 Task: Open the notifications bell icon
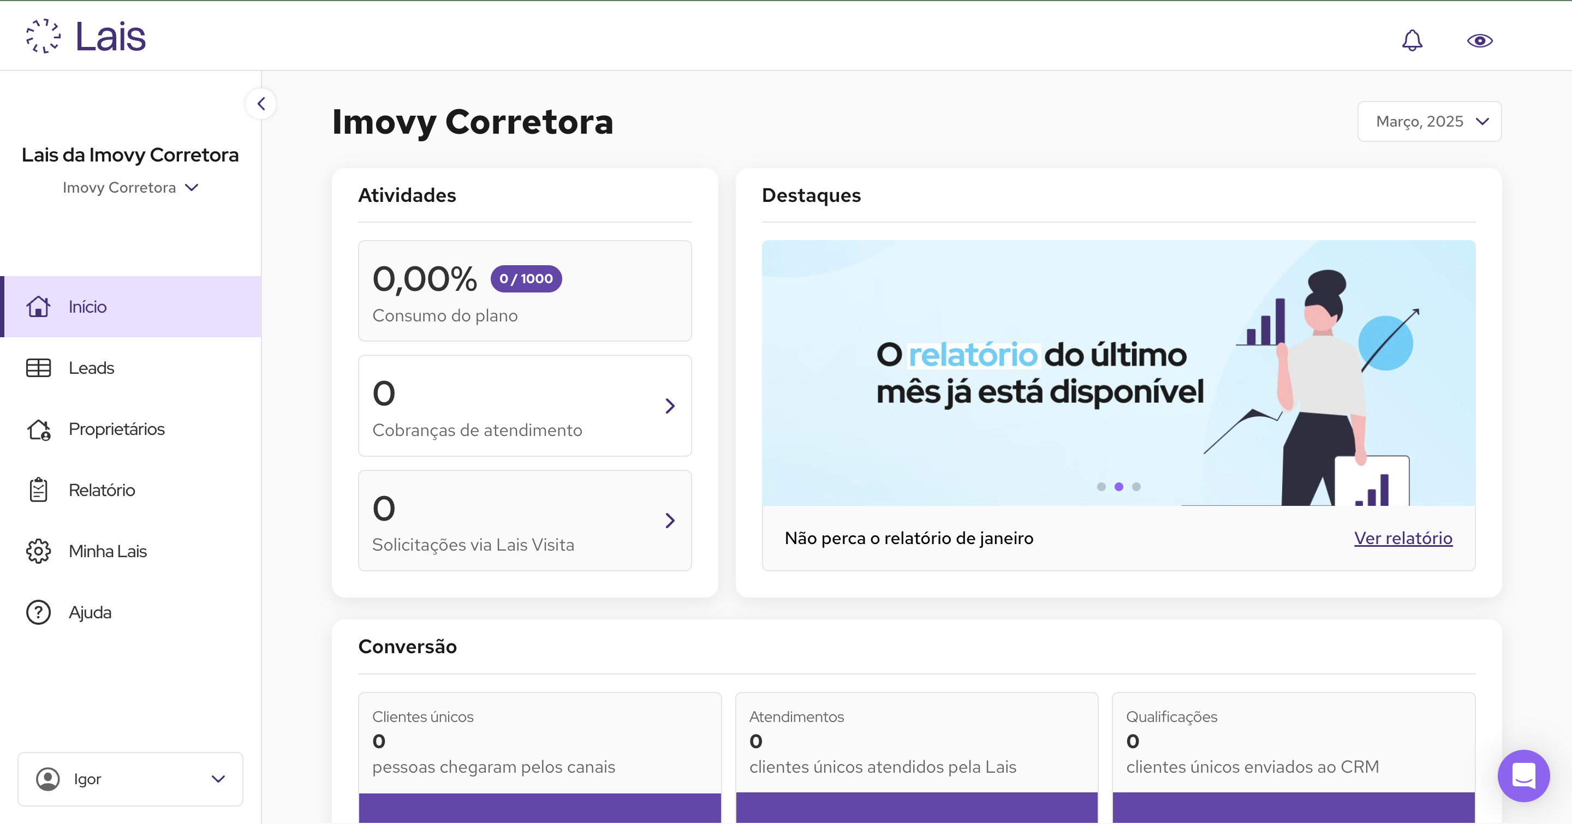point(1412,40)
